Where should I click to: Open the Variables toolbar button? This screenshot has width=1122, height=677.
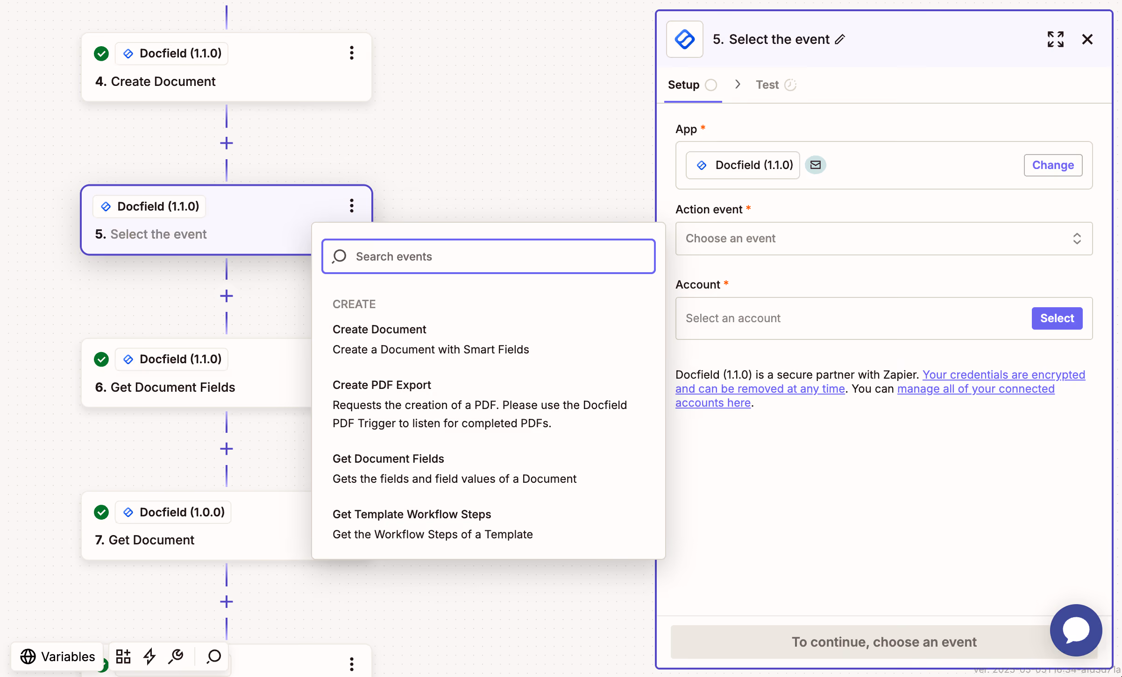tap(57, 656)
